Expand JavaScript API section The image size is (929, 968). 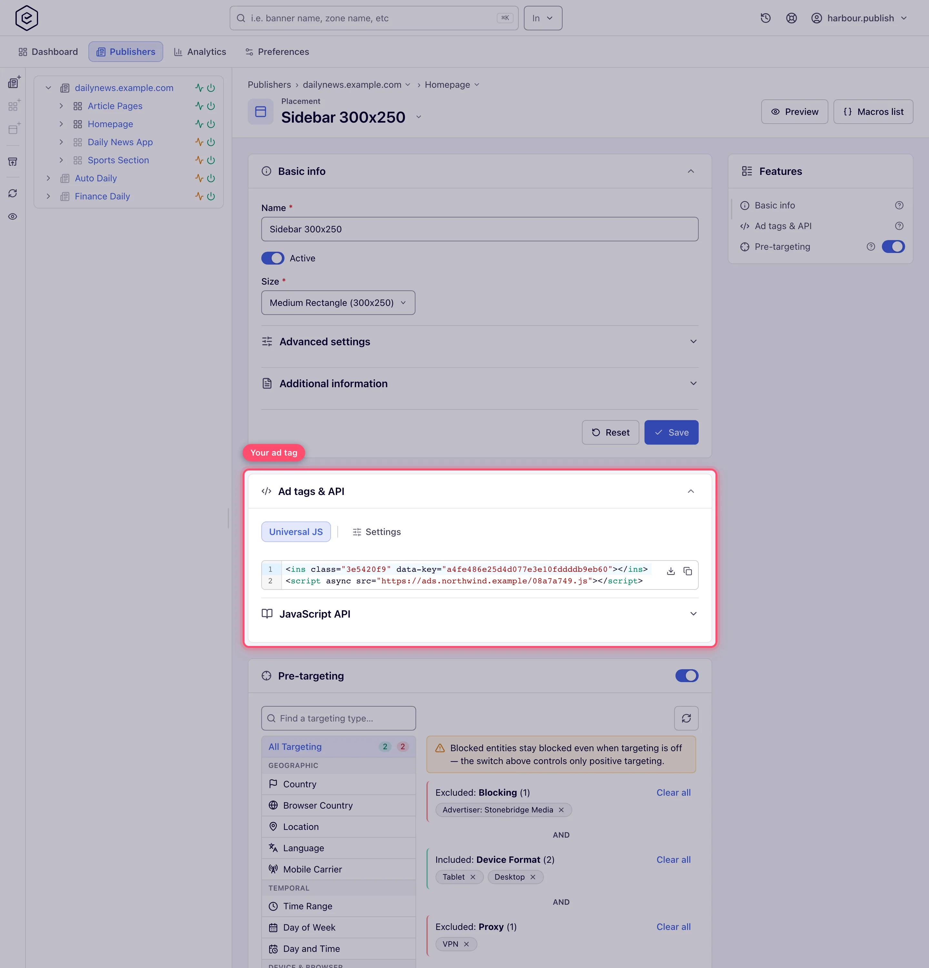480,614
